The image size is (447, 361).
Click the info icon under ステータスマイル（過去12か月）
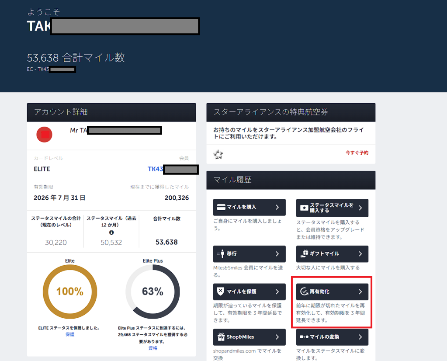coord(111,233)
